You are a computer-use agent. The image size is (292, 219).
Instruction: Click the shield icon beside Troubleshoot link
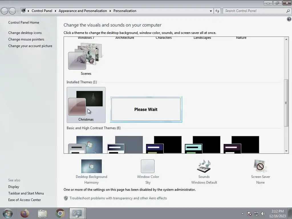[x=66, y=198]
